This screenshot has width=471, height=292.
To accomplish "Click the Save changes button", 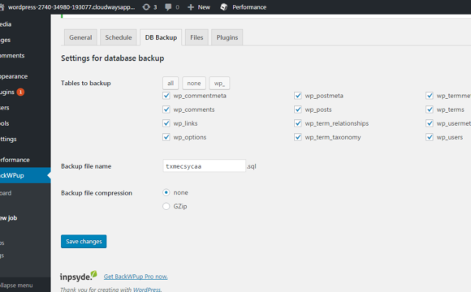I will [84, 241].
